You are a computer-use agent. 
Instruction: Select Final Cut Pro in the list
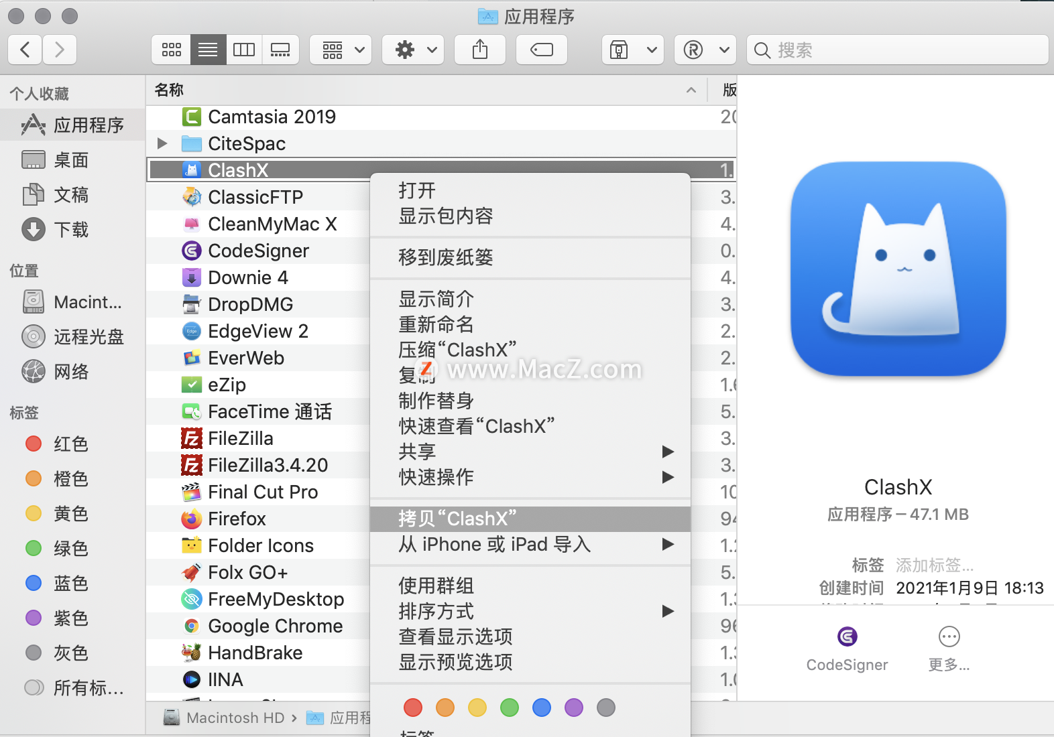point(258,492)
